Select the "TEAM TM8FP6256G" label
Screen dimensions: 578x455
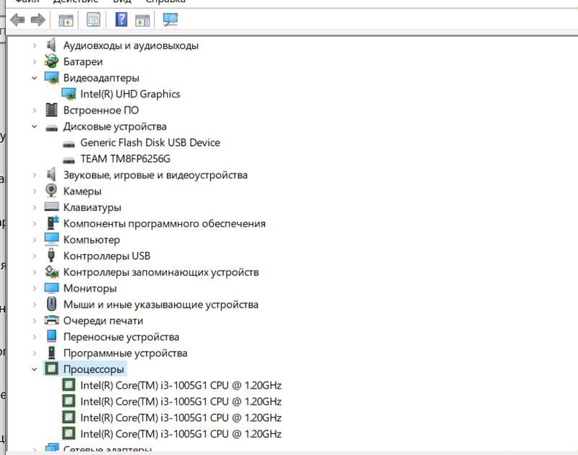coord(125,159)
